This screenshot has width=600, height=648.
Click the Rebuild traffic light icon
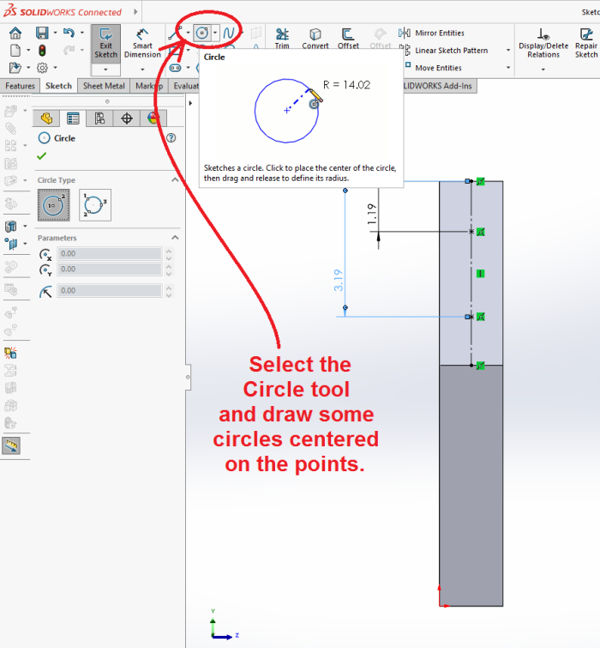tap(42, 51)
